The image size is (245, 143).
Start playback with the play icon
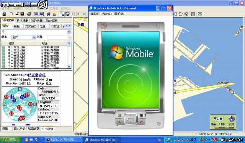click(73, 14)
